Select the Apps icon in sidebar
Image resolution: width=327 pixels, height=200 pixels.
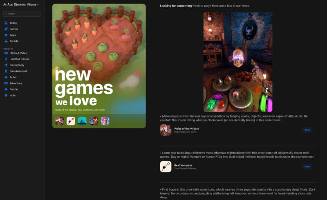click(x=6, y=35)
